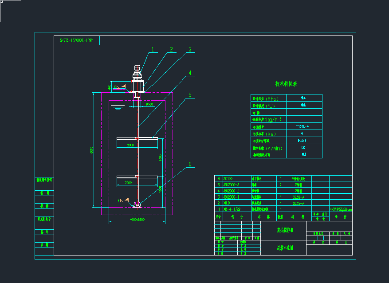
Task: Click the upper red hub on the shaft
Action: click(138, 139)
